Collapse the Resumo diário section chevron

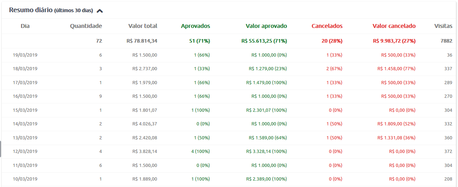point(100,11)
